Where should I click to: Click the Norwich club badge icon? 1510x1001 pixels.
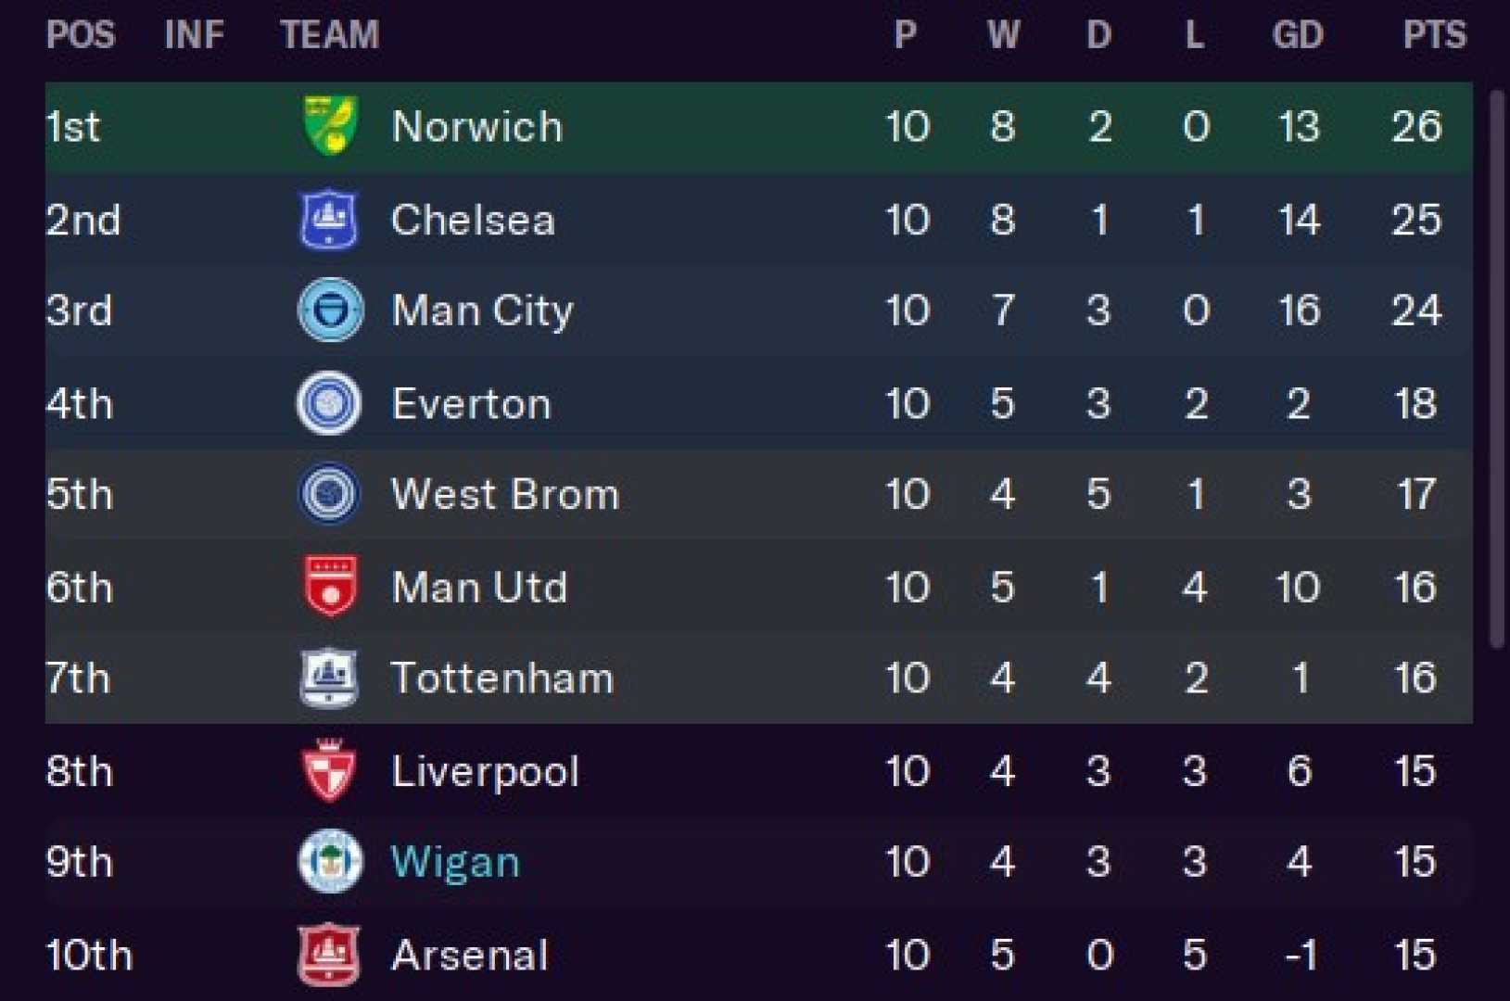coord(330,126)
